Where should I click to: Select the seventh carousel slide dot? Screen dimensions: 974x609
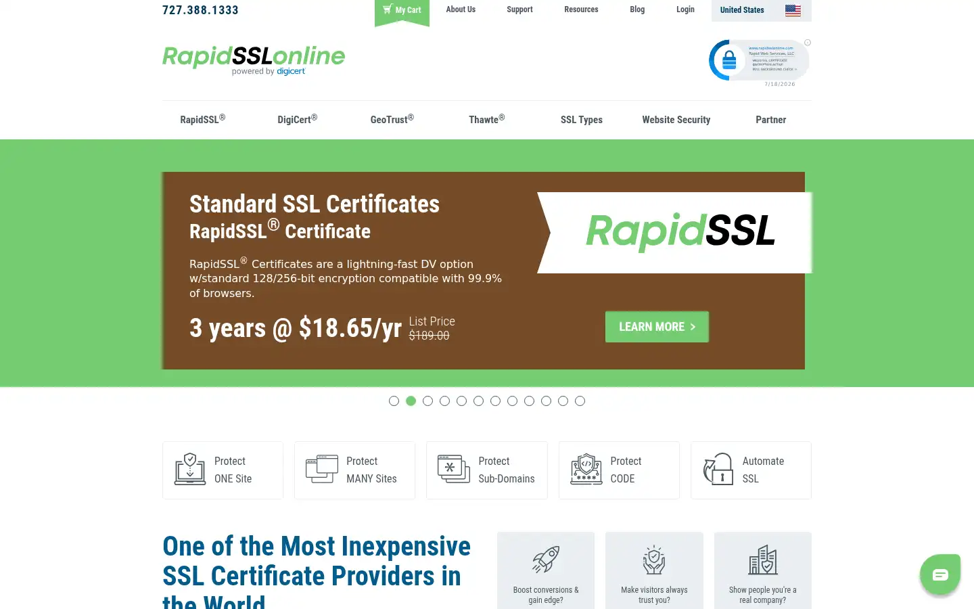(495, 401)
